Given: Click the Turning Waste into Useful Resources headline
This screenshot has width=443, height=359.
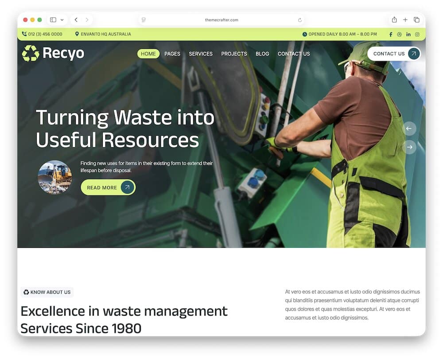Looking at the screenshot, I should click(x=125, y=129).
